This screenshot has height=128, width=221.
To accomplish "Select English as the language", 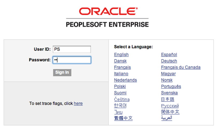I will coord(121,55).
